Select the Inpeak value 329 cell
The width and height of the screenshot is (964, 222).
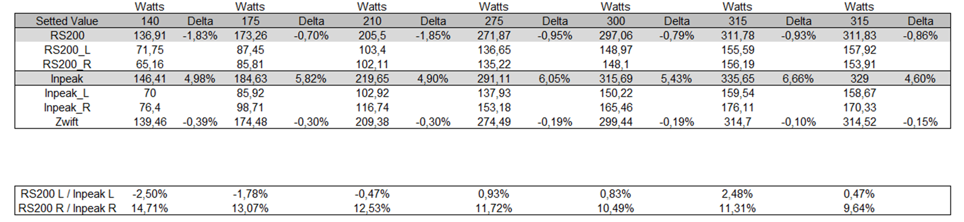(859, 79)
